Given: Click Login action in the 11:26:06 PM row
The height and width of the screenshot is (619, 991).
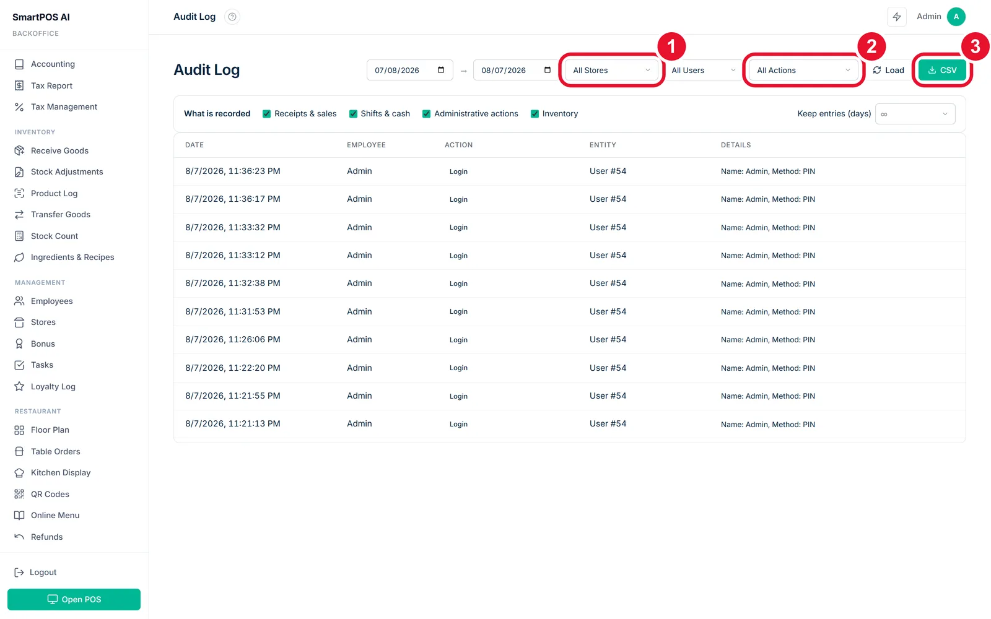Looking at the screenshot, I should click(458, 340).
